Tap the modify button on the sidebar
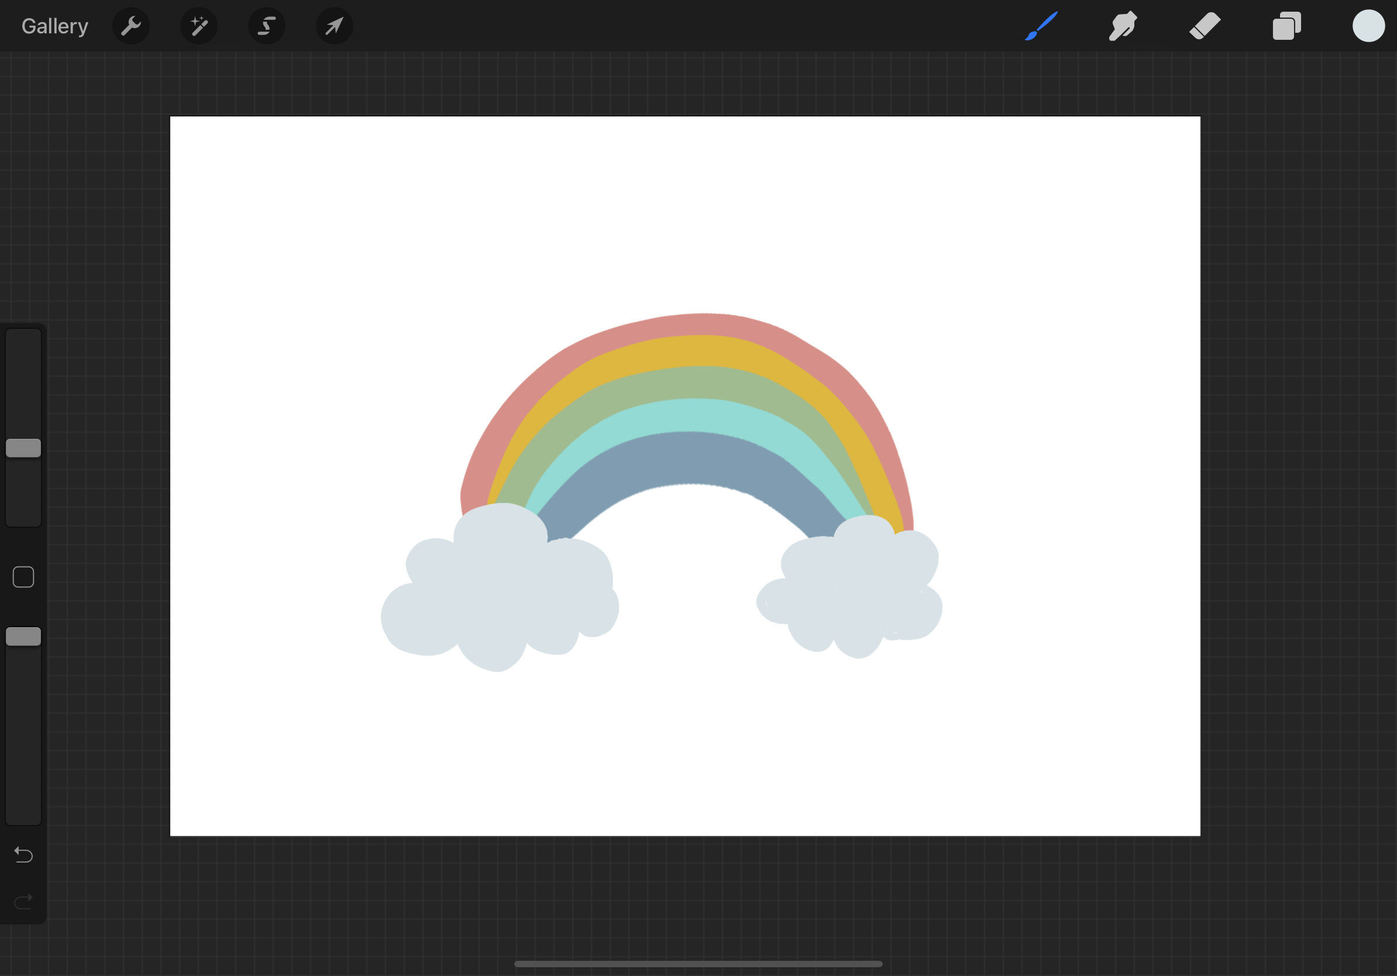 point(23,577)
